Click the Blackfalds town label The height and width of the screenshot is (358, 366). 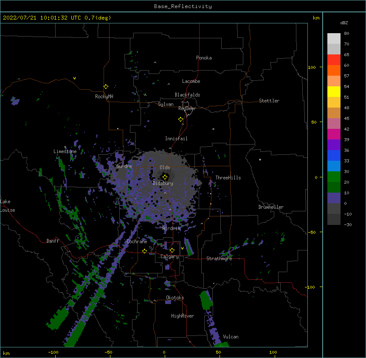tap(187, 95)
